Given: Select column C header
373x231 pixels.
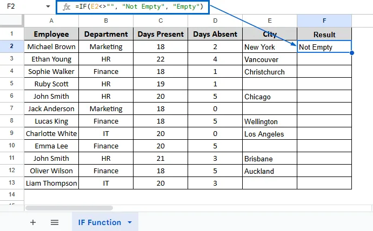Looking at the screenshot, I should click(x=161, y=21).
